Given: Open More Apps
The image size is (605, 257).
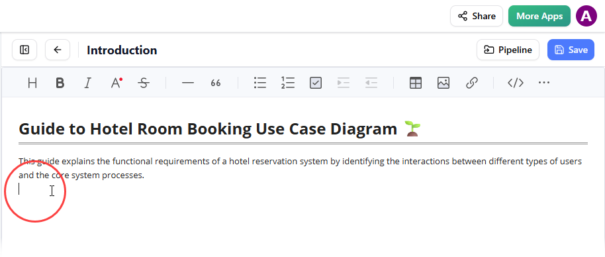Looking at the screenshot, I should coord(539,16).
